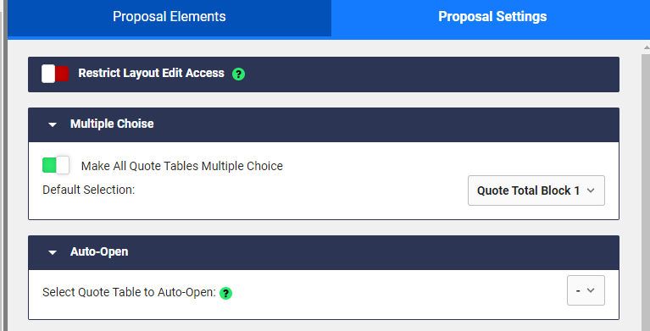Image resolution: width=650 pixels, height=331 pixels.
Task: Open help icon for Restrict Layout Edit Access
Action: point(238,74)
